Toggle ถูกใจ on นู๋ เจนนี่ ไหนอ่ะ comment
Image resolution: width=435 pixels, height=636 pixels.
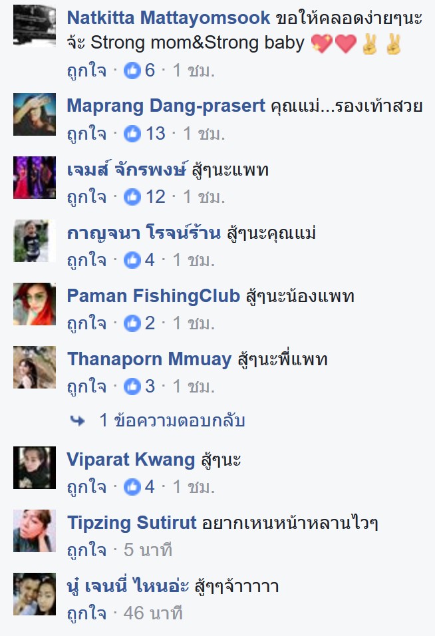pyautogui.click(x=86, y=613)
